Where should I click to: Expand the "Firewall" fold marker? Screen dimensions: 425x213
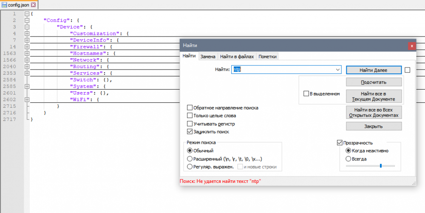(x=27, y=47)
